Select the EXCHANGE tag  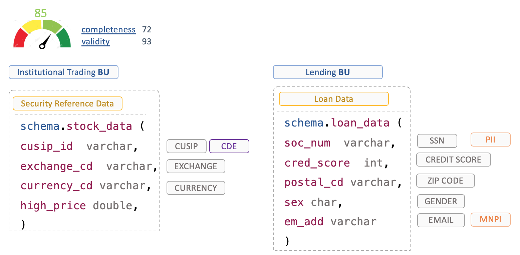click(x=196, y=166)
